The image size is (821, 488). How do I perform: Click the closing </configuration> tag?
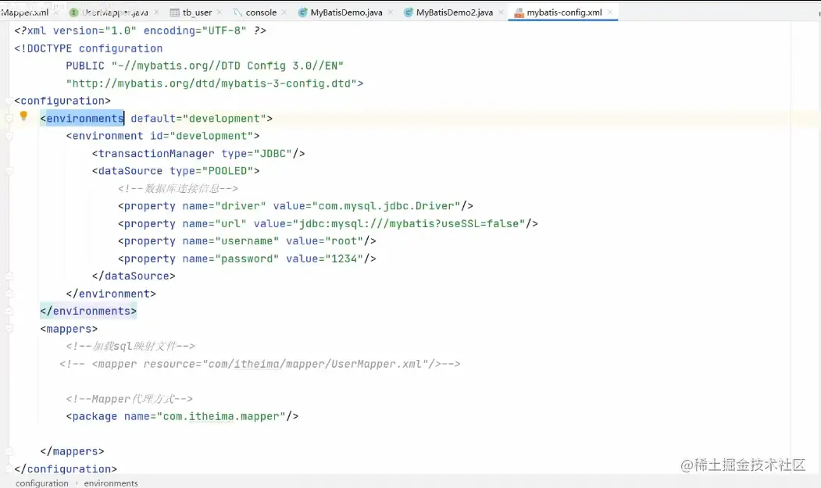(x=66, y=468)
